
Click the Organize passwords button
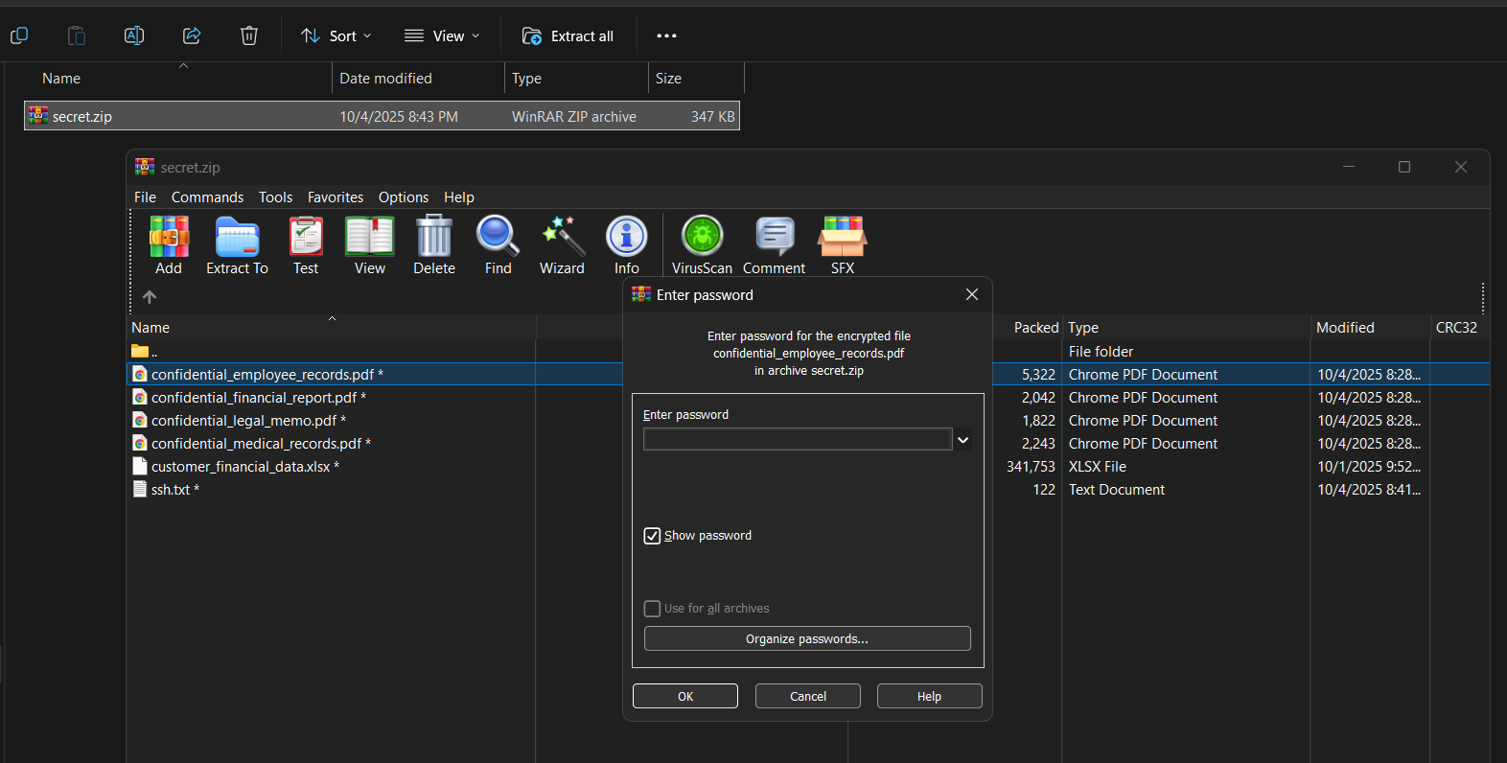click(x=807, y=639)
